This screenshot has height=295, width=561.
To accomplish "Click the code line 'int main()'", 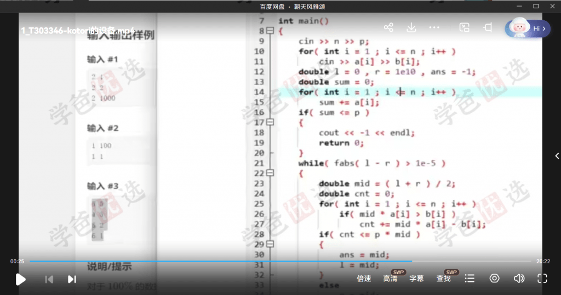I will click(x=304, y=21).
